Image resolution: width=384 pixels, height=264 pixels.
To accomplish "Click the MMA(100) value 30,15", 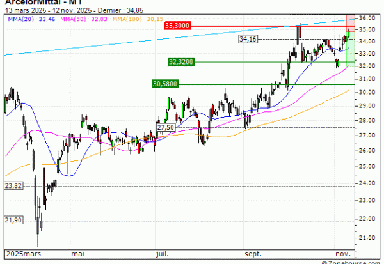I will (x=155, y=19).
